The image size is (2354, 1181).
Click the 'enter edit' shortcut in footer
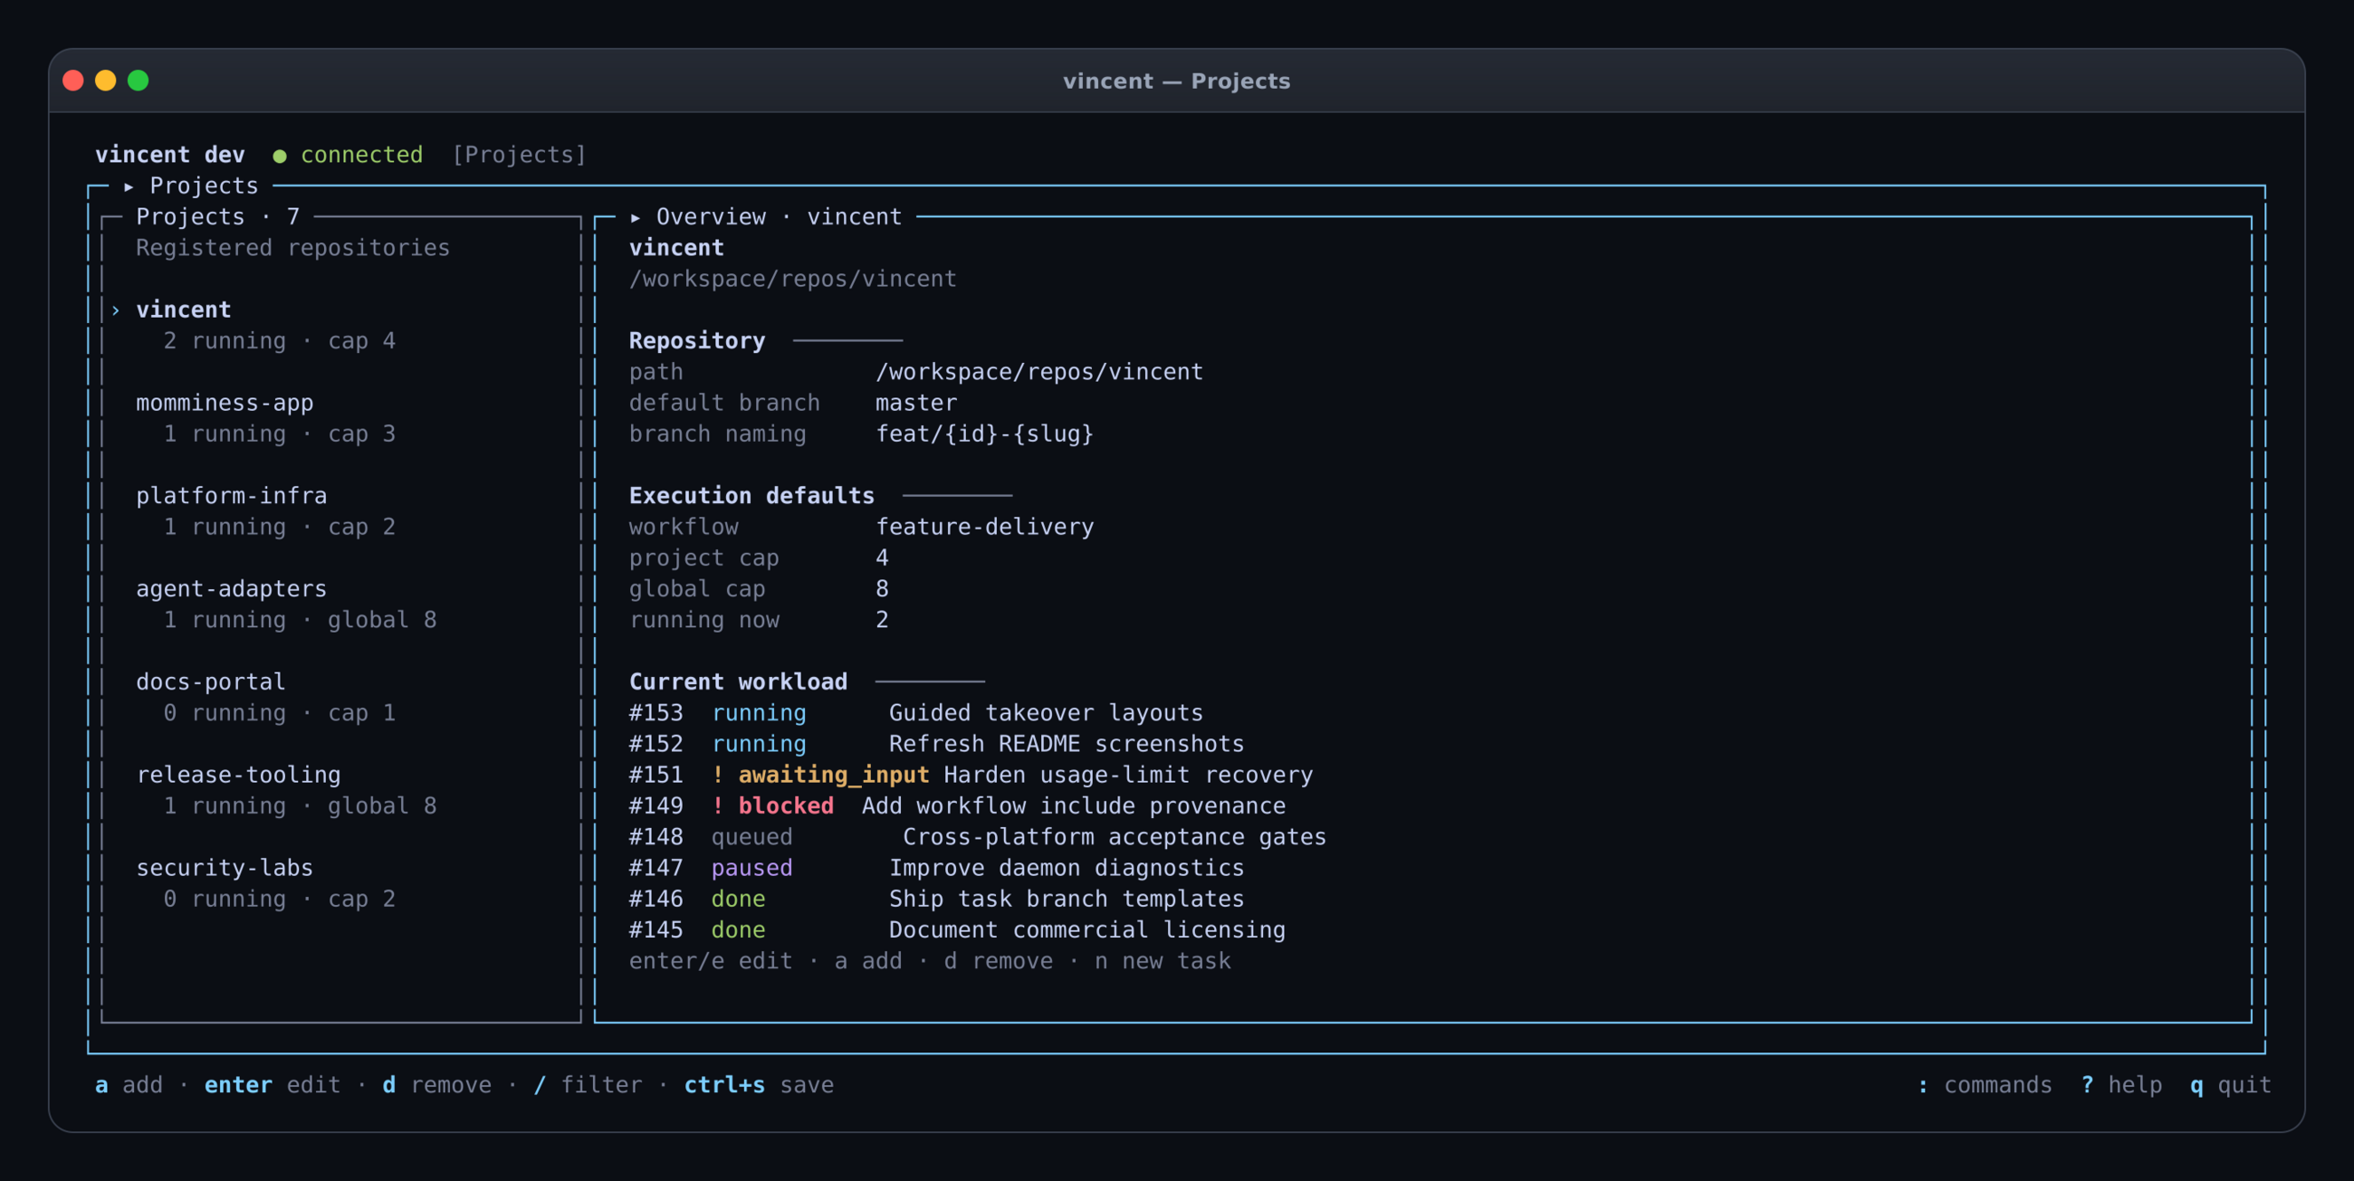tap(273, 1085)
